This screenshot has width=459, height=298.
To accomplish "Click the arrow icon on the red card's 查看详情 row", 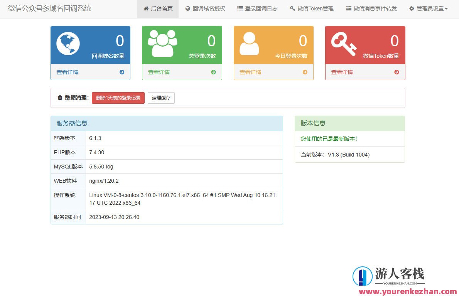I will point(397,72).
